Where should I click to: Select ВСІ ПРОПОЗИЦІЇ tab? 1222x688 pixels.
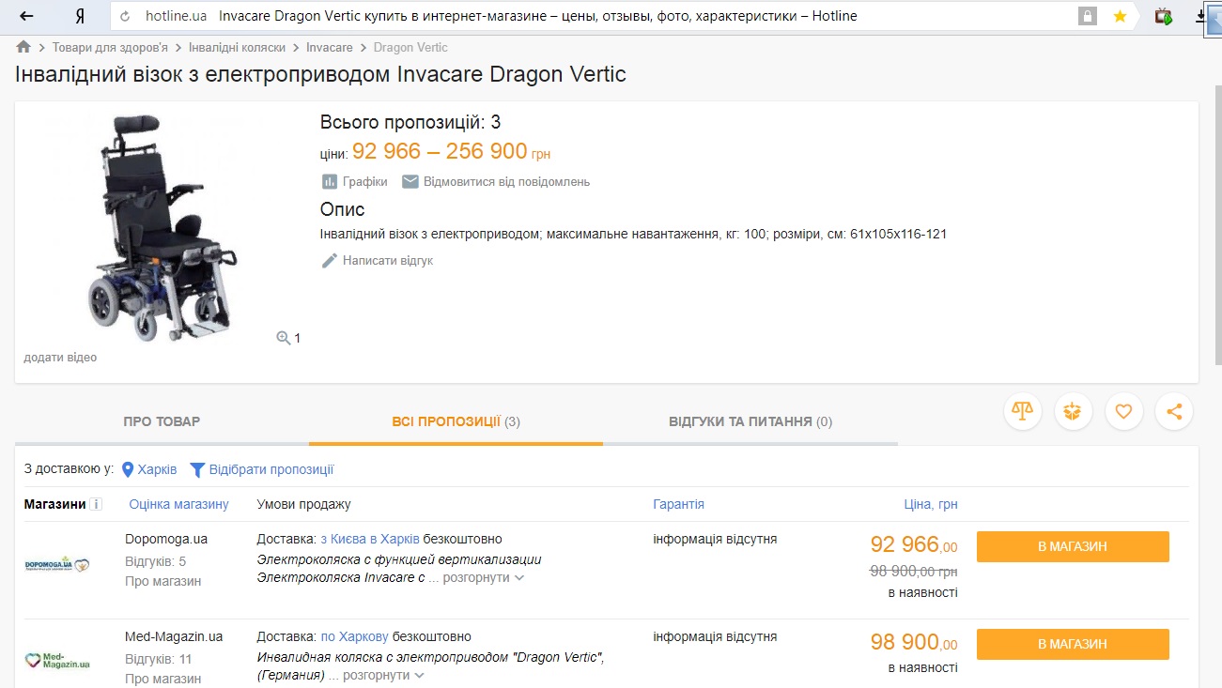(x=456, y=421)
